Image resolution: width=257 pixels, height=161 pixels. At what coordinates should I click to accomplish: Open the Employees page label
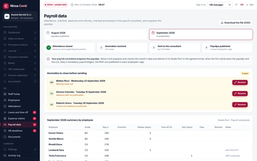pos(14,100)
